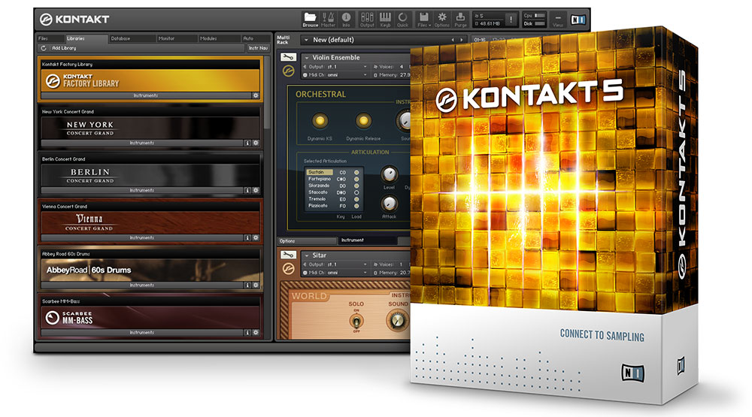Toggle the Dynamic Release yellow button
The height and width of the screenshot is (417, 752).
(x=363, y=120)
